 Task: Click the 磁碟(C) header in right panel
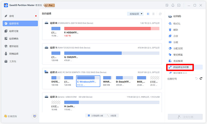click(x=175, y=16)
